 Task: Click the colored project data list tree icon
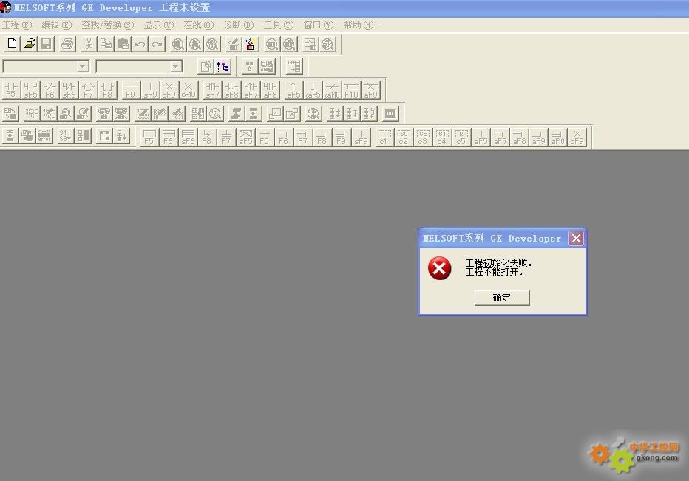[x=223, y=66]
